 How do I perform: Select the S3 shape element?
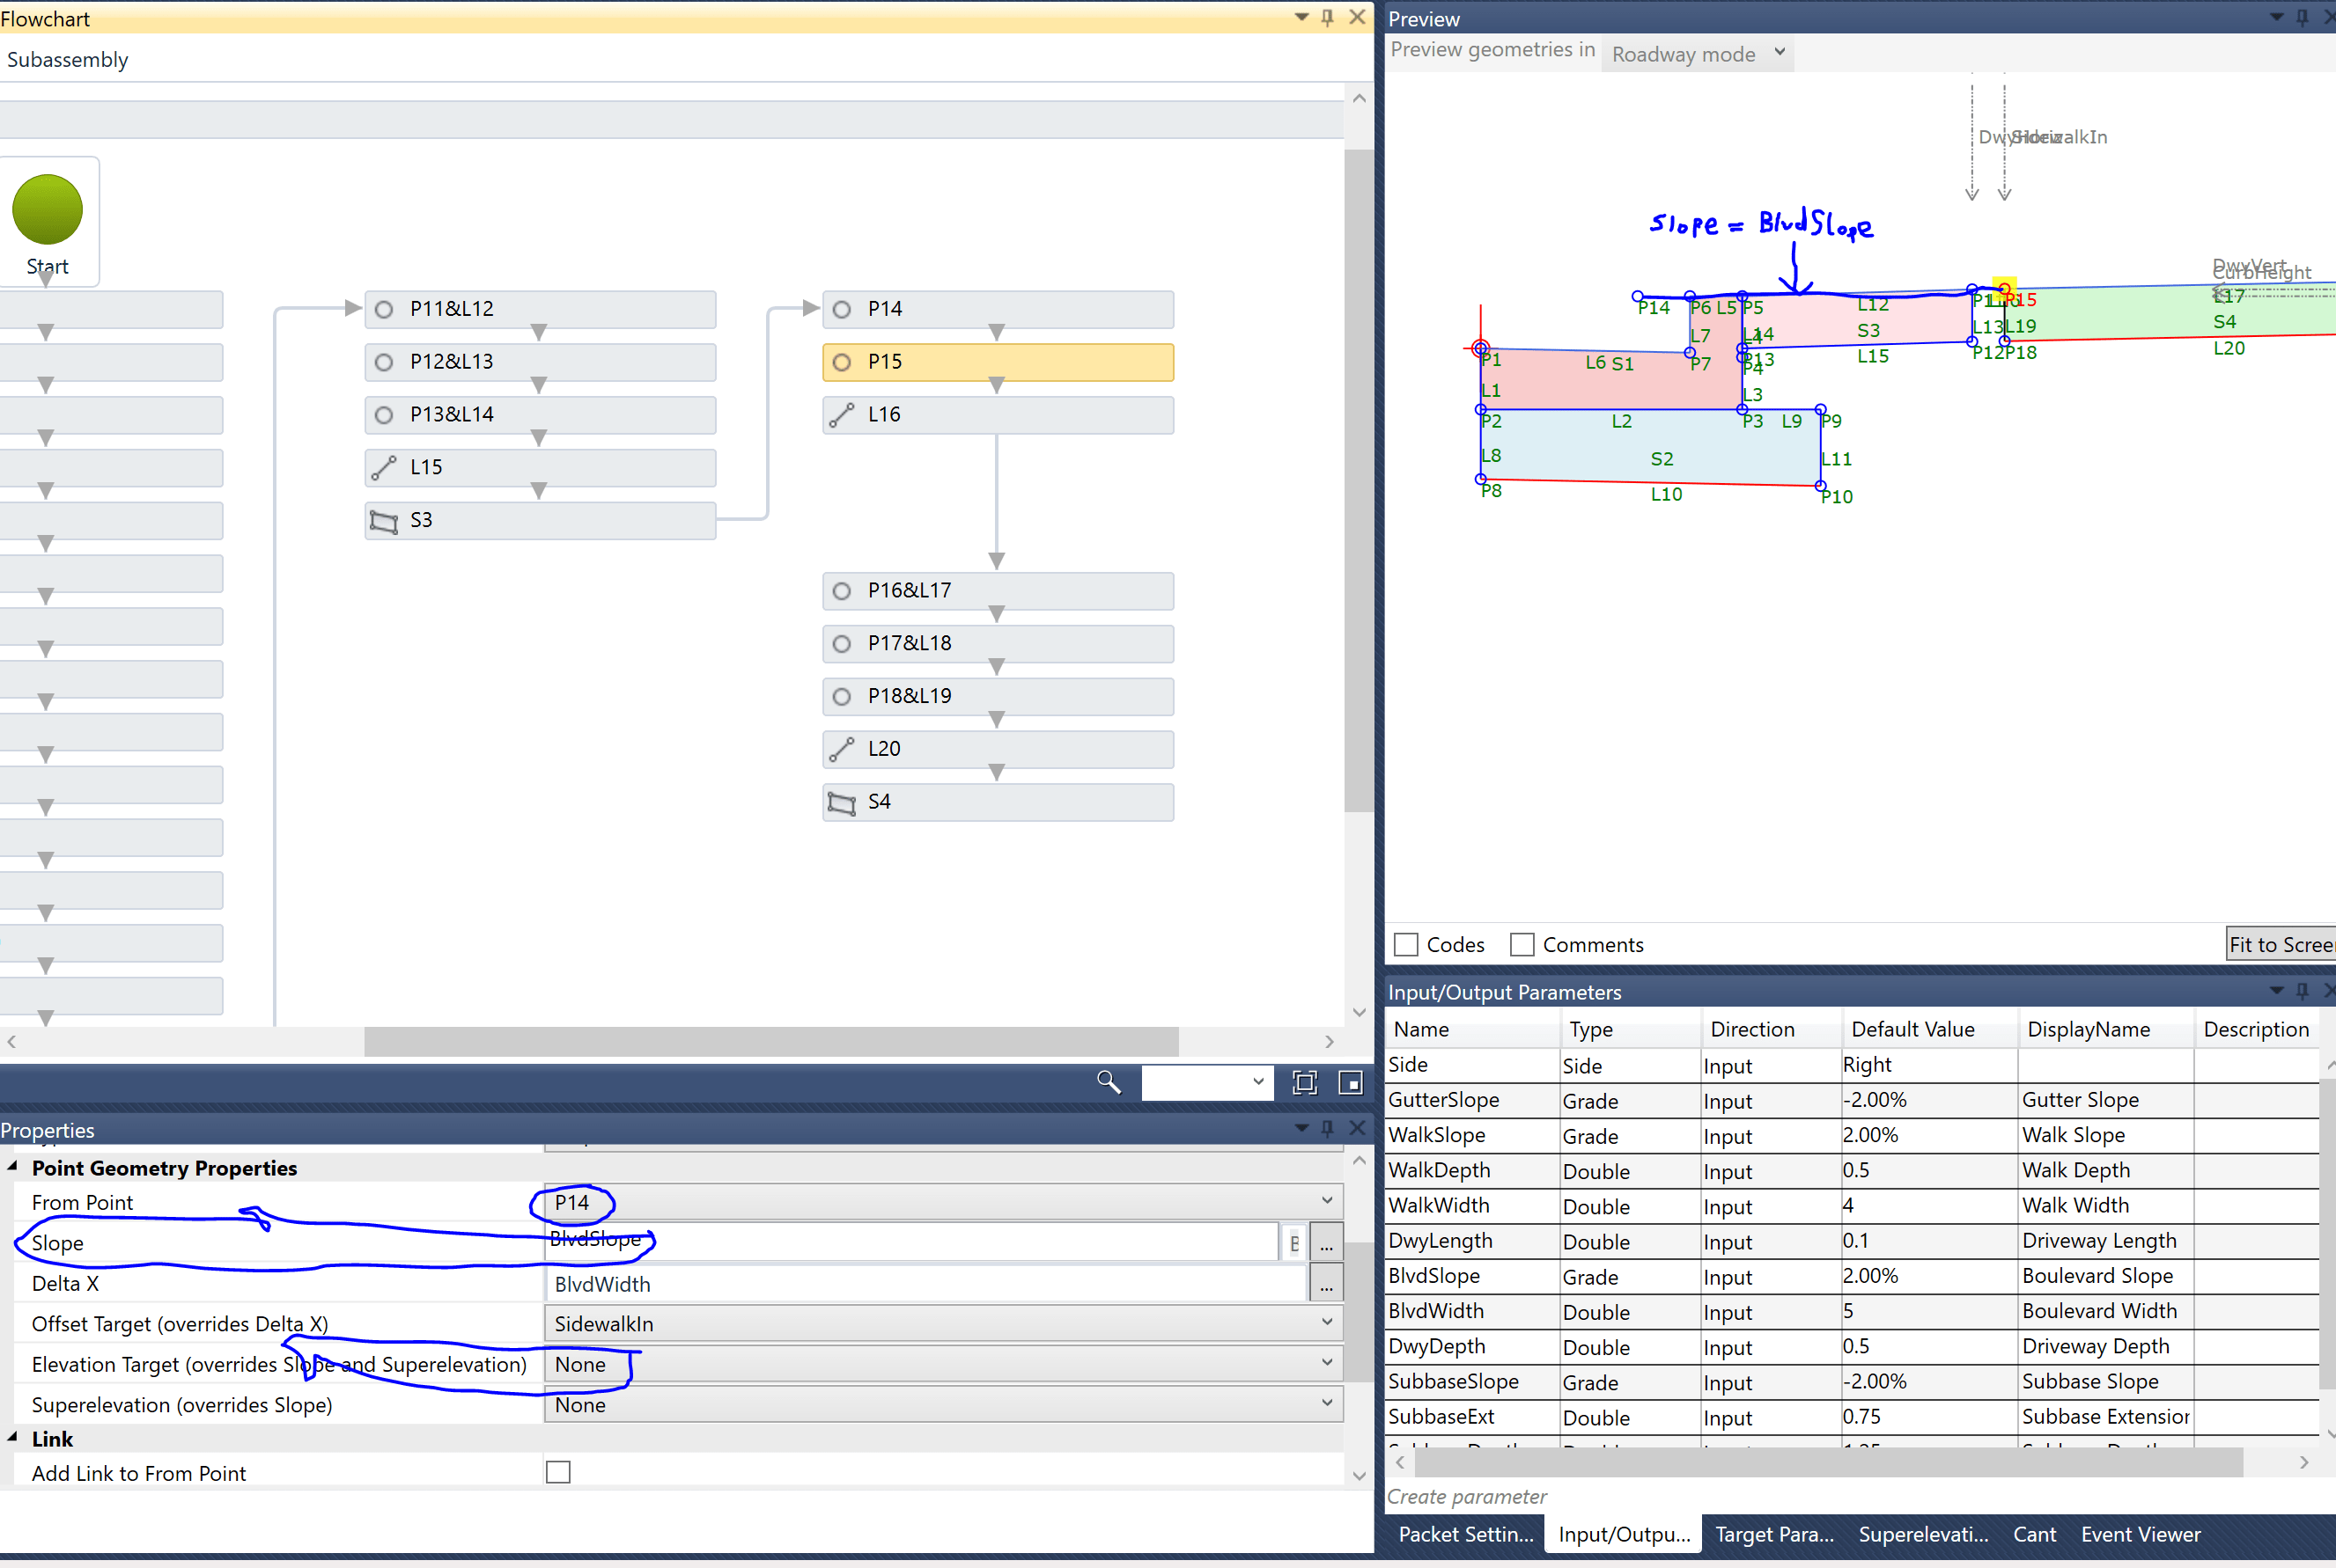pyautogui.click(x=539, y=520)
